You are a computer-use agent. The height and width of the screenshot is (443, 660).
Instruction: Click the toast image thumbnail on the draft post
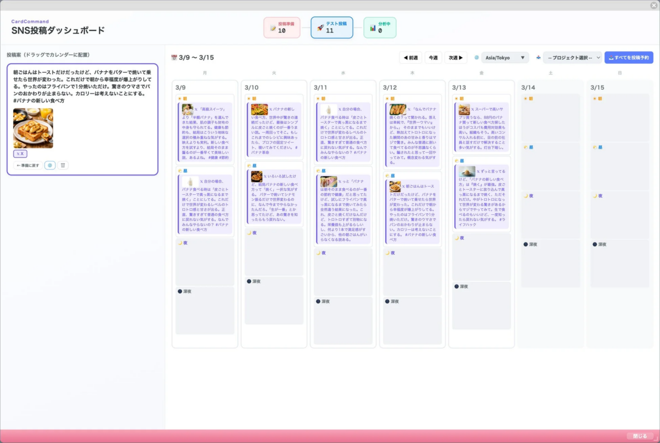pos(33,128)
